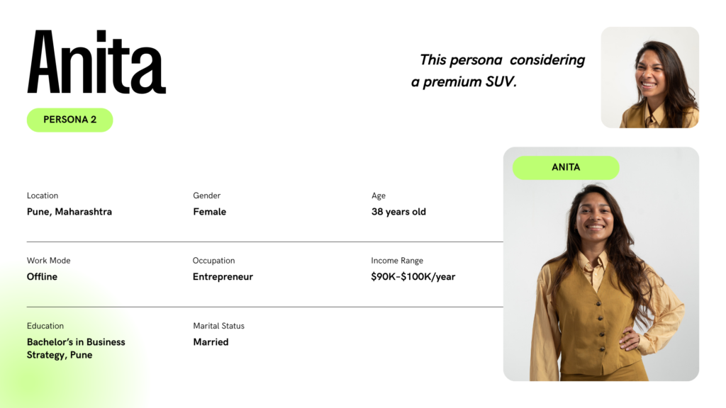The width and height of the screenshot is (726, 408).
Task: Click the Work Mode field label
Action: click(49, 261)
